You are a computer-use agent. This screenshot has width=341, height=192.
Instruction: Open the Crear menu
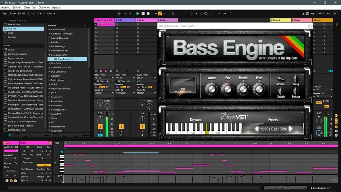(x=27, y=7)
